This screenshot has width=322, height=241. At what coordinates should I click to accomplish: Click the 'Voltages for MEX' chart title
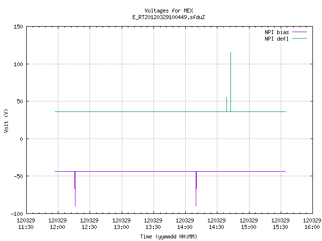coord(169,11)
